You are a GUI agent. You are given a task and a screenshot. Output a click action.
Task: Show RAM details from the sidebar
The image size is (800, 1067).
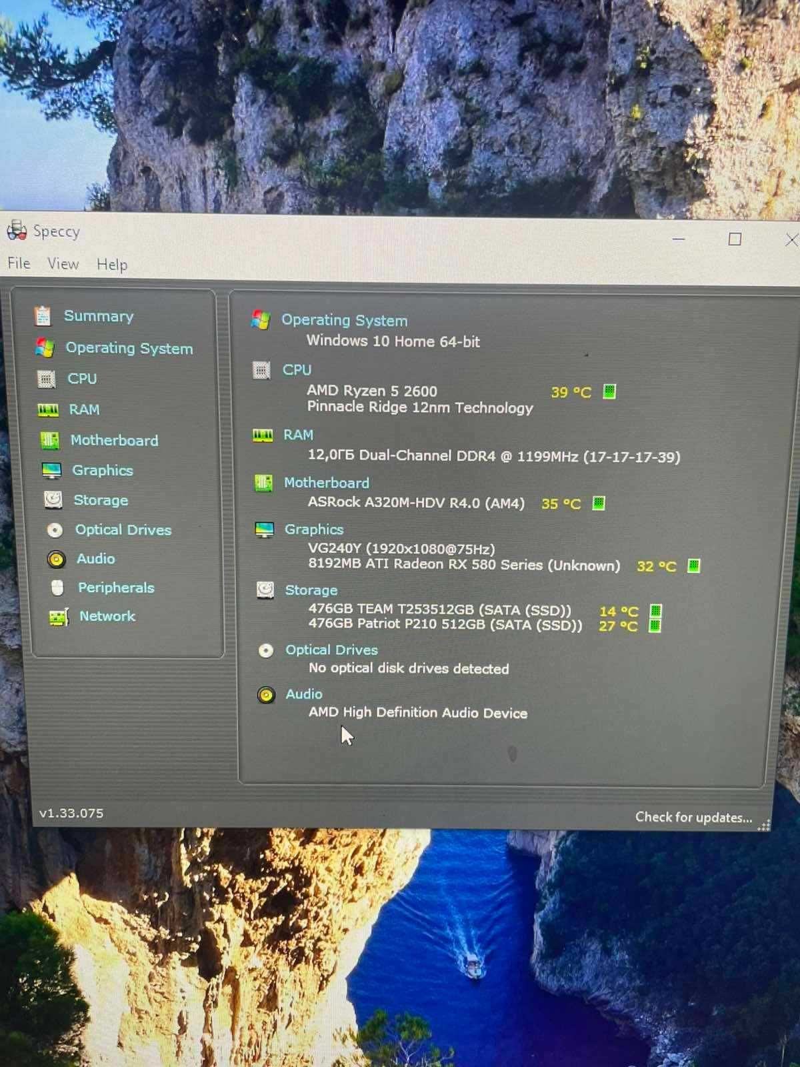click(x=85, y=409)
